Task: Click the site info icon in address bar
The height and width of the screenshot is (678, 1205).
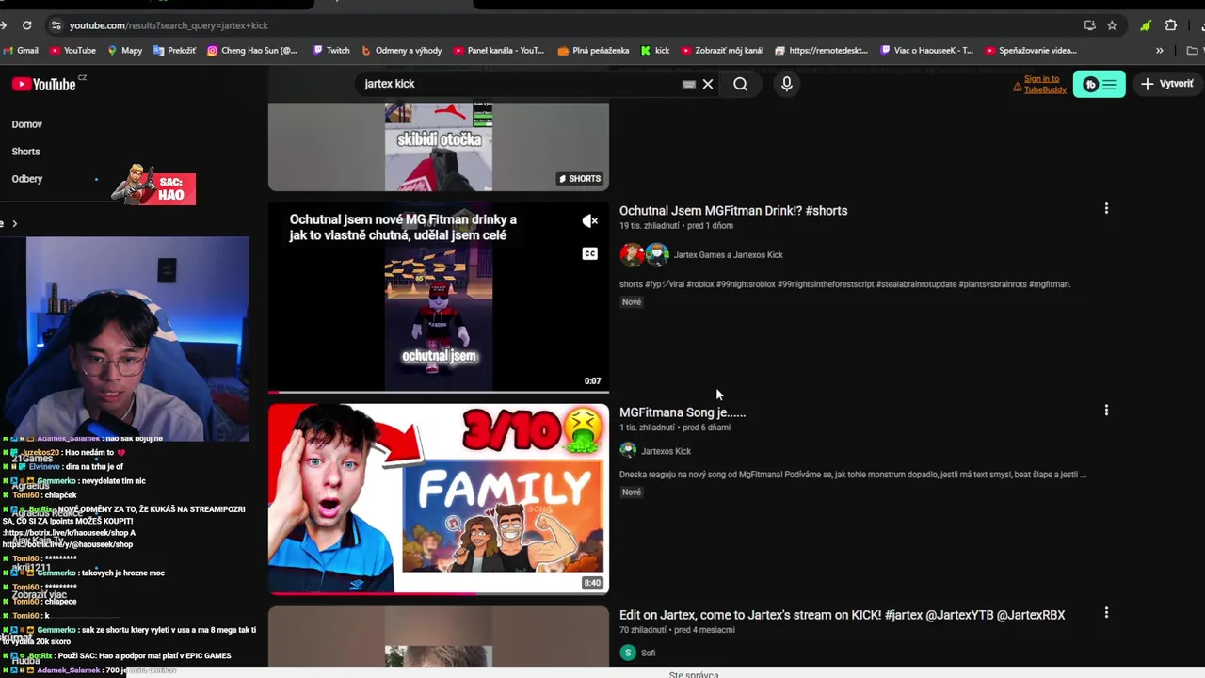Action: [x=56, y=25]
